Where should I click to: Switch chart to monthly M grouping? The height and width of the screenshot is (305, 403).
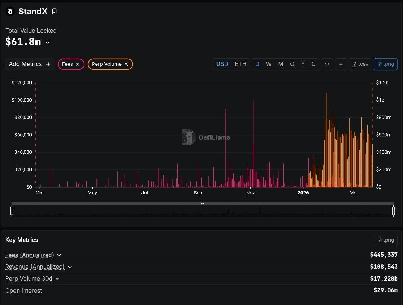pyautogui.click(x=281, y=64)
